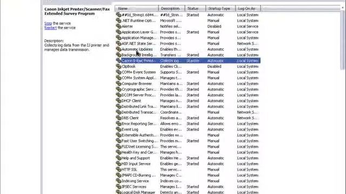346x194 pixels.
Task: Click the gear icon for DNS Client
Action: [118, 118]
